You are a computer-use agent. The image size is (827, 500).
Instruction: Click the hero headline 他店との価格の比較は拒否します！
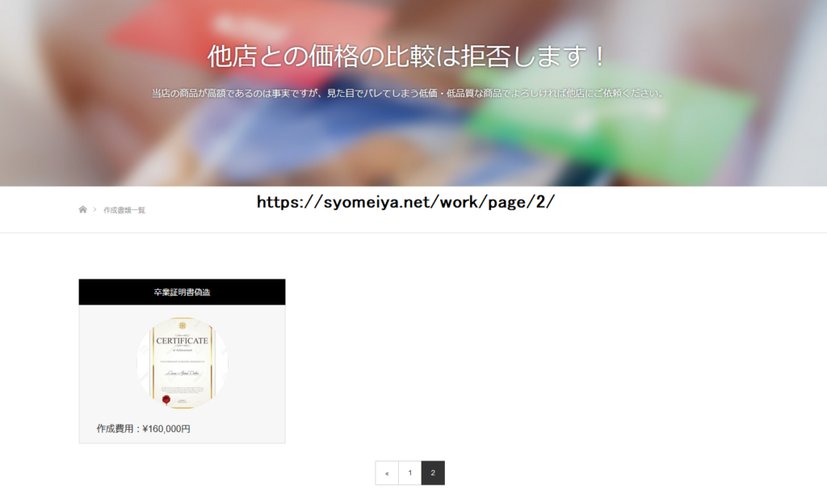pos(406,57)
